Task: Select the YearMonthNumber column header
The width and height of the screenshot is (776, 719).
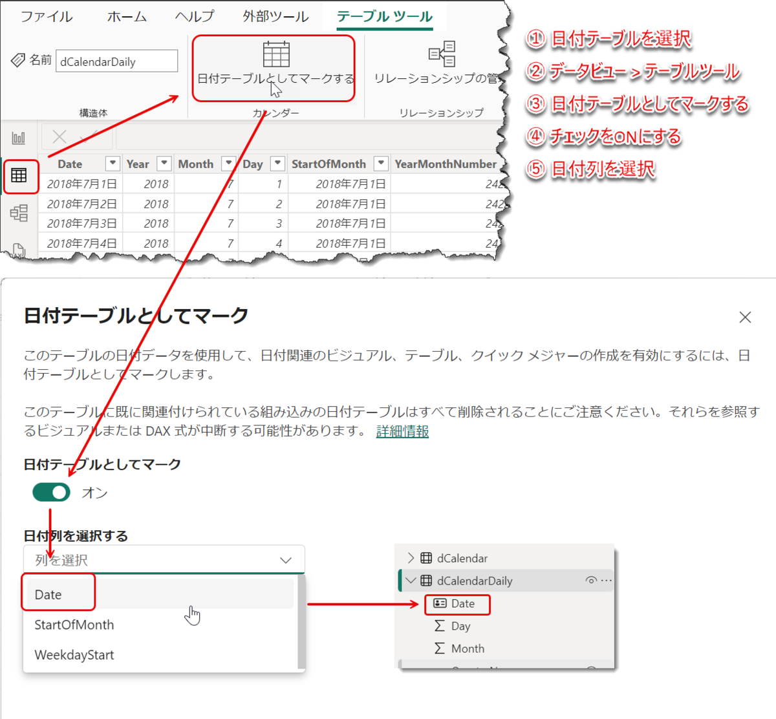Action: pyautogui.click(x=446, y=164)
